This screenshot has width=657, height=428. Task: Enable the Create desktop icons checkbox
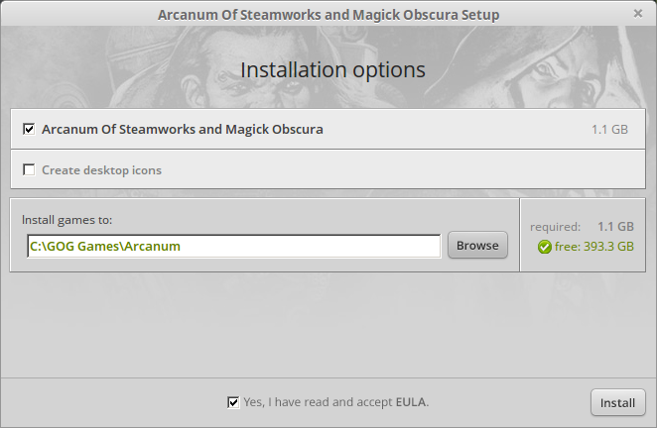point(29,169)
